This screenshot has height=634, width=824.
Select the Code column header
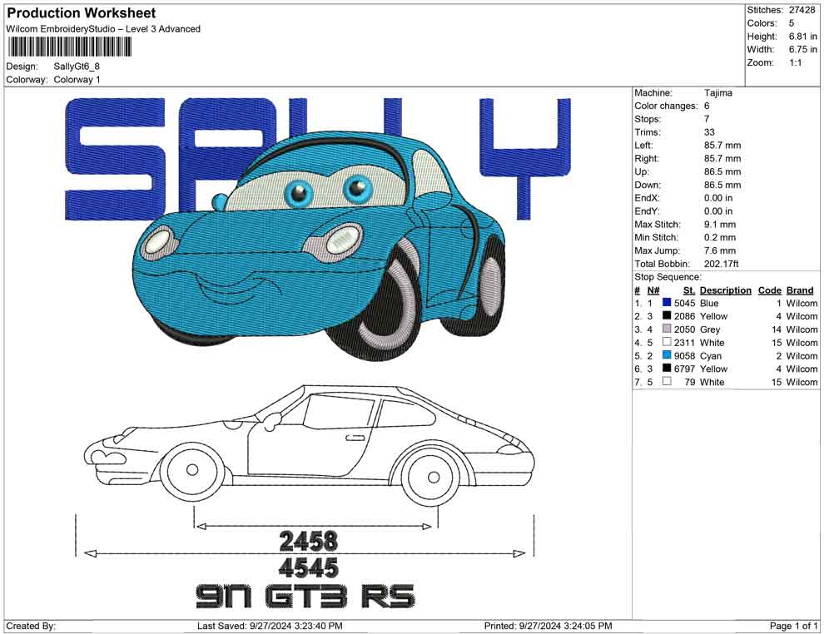pyautogui.click(x=769, y=290)
